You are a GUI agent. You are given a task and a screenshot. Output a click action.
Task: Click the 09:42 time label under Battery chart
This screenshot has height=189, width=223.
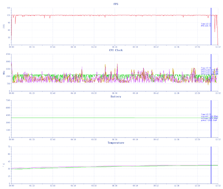pyautogui.click(x=156, y=140)
